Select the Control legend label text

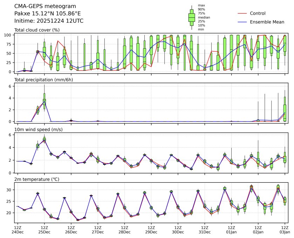[x=258, y=13]
